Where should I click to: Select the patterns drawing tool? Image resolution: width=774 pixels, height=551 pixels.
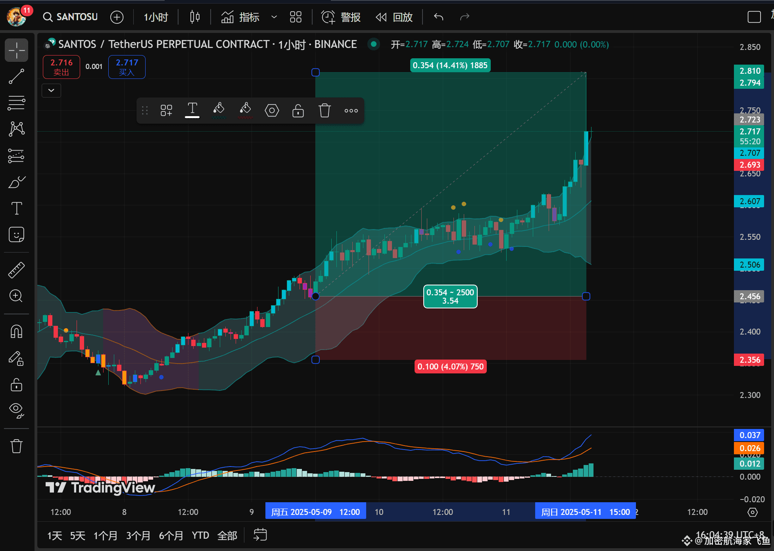tap(17, 129)
